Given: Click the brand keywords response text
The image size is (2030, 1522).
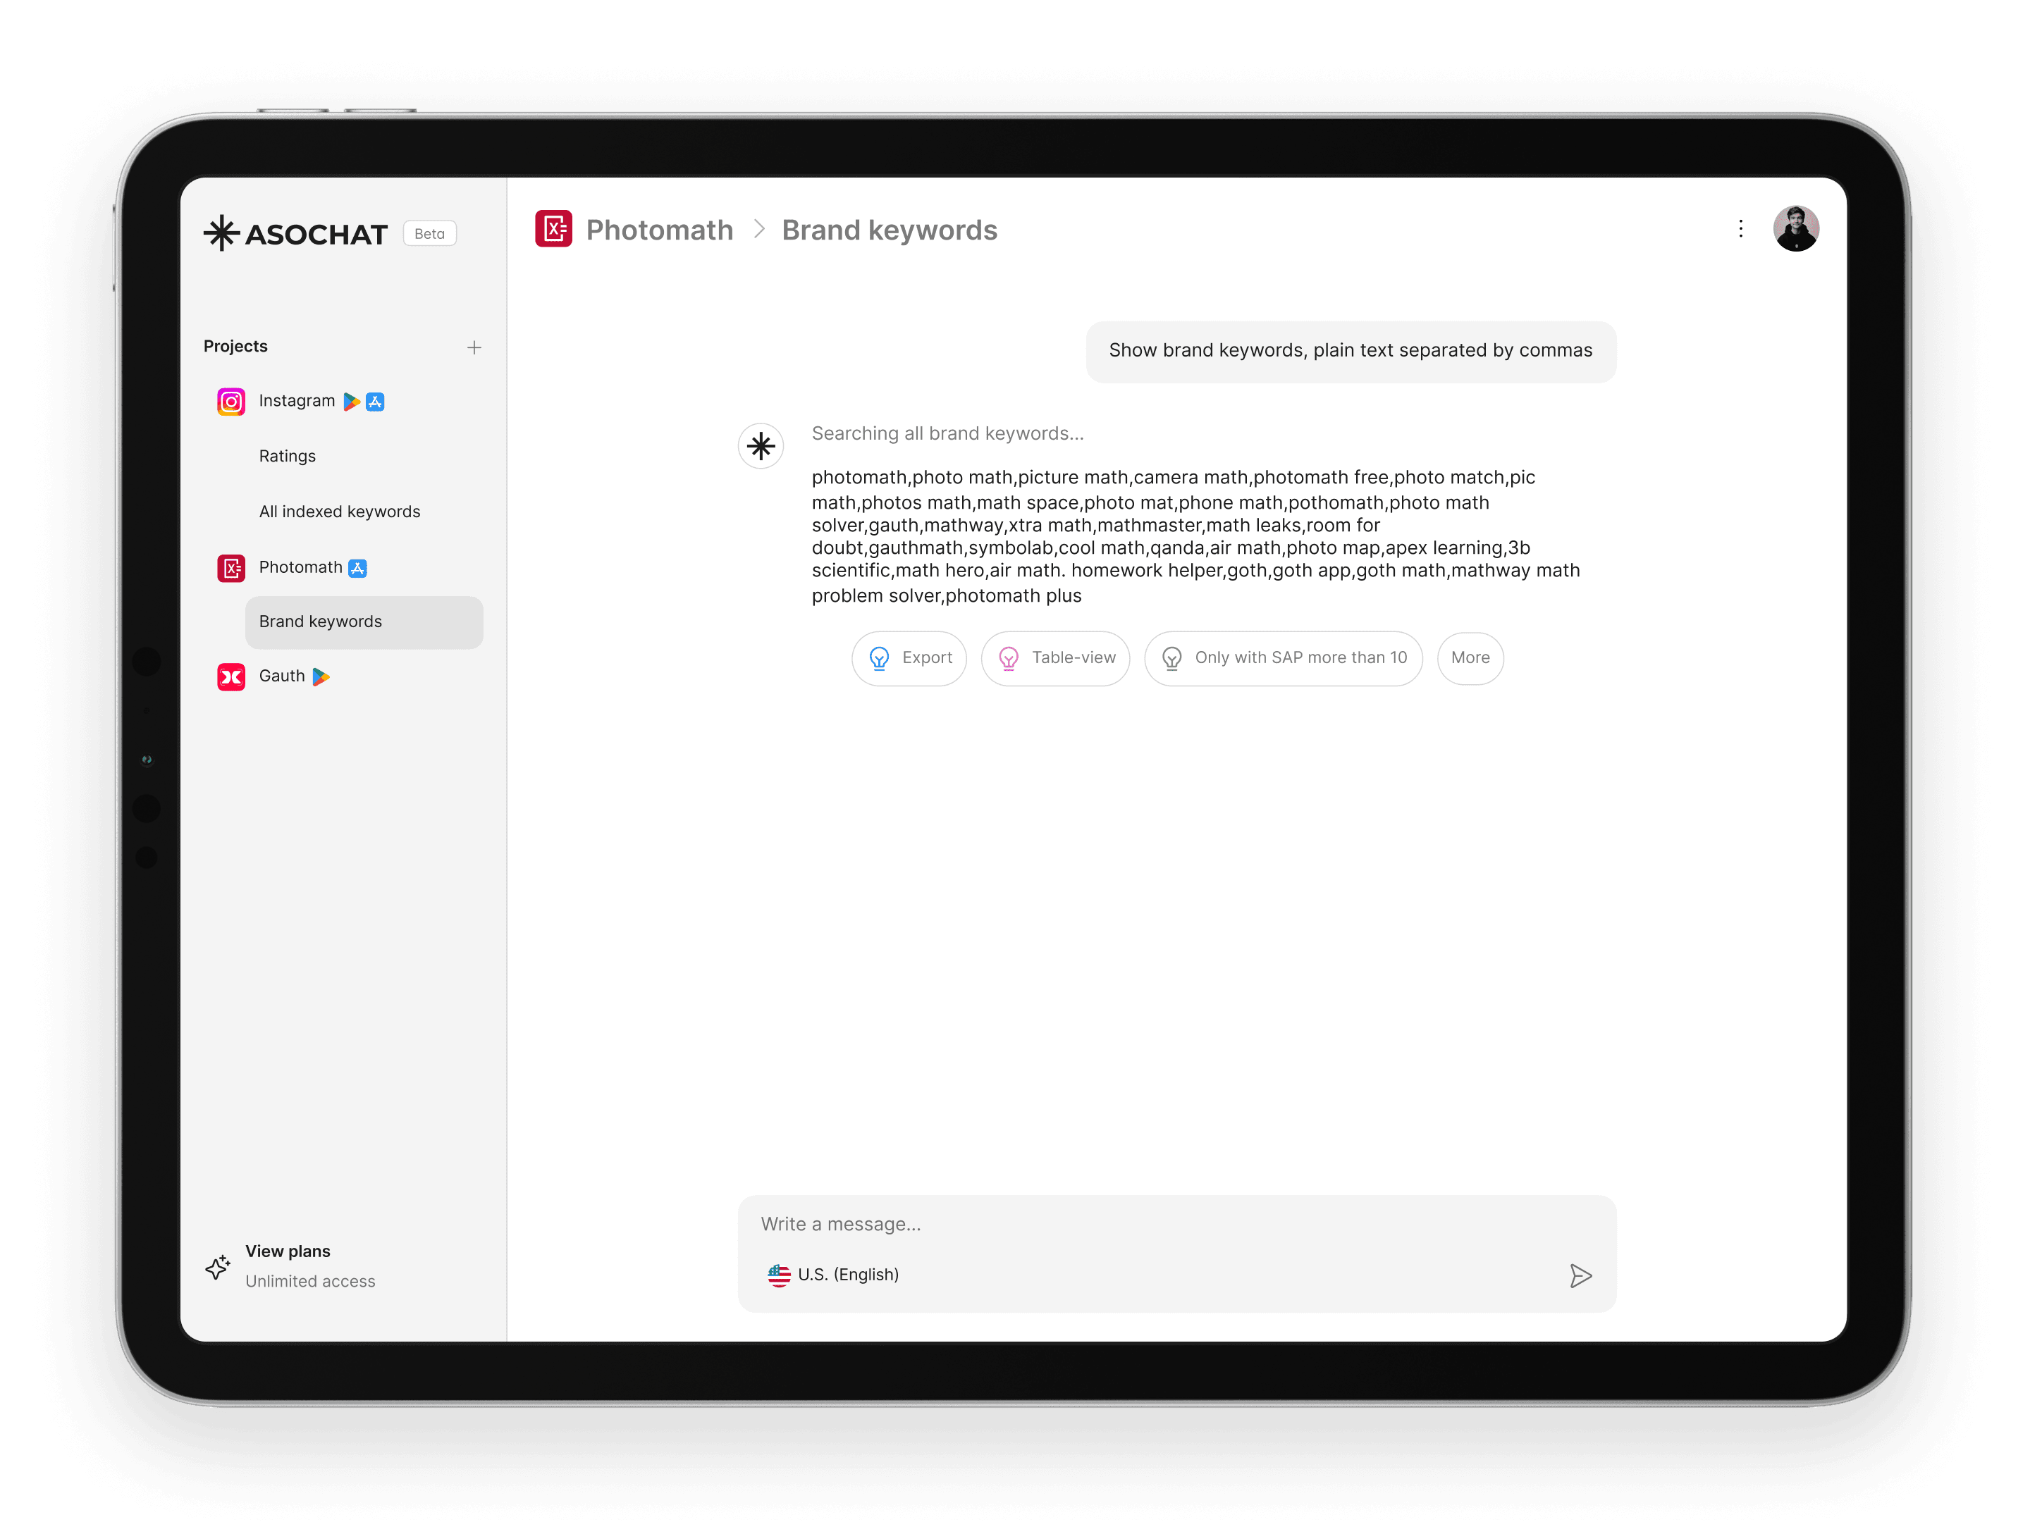Looking at the screenshot, I should 1195,536.
